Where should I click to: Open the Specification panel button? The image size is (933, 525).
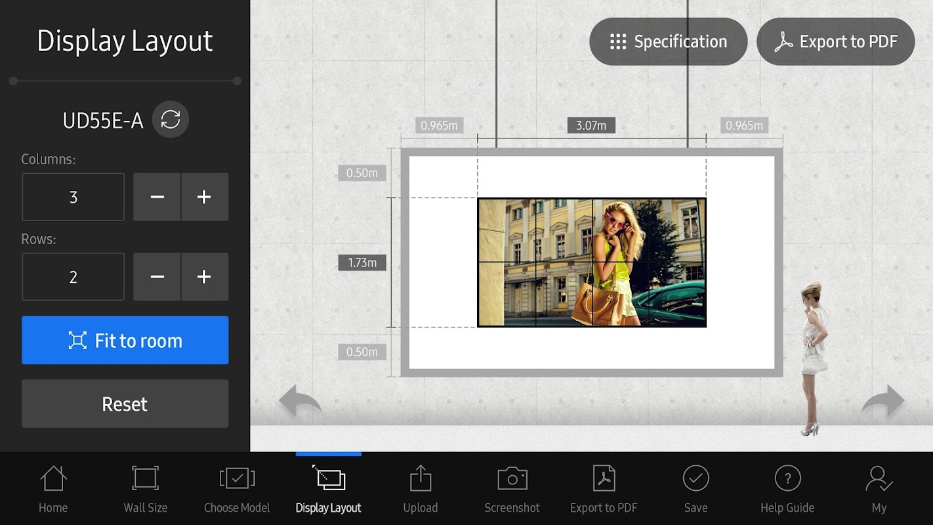[x=669, y=41]
